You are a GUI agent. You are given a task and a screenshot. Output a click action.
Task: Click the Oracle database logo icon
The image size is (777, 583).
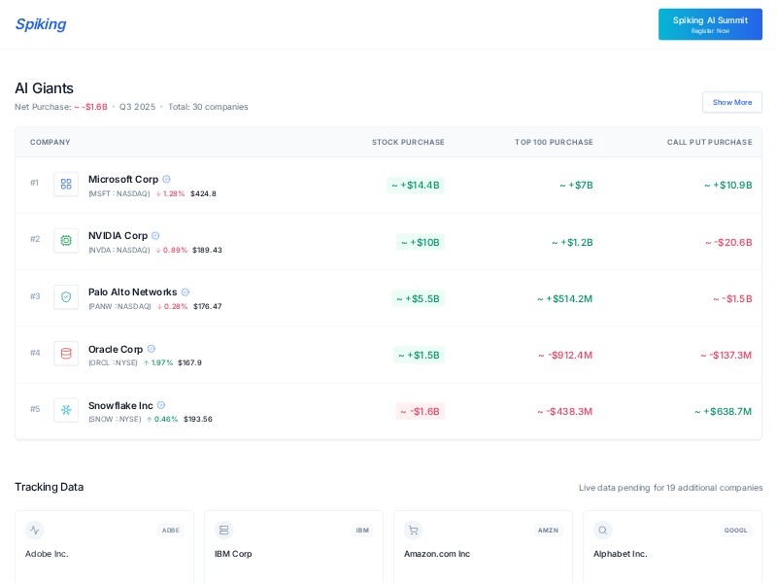(66, 353)
